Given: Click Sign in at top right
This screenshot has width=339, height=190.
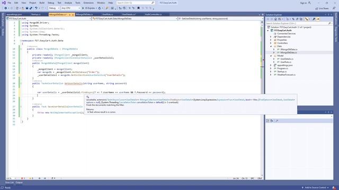Looking at the screenshot, I should coord(304,3).
